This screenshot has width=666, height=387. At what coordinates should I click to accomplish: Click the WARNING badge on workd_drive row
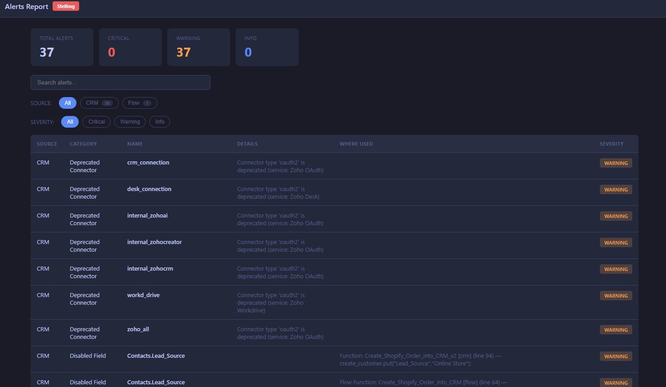tap(616, 295)
